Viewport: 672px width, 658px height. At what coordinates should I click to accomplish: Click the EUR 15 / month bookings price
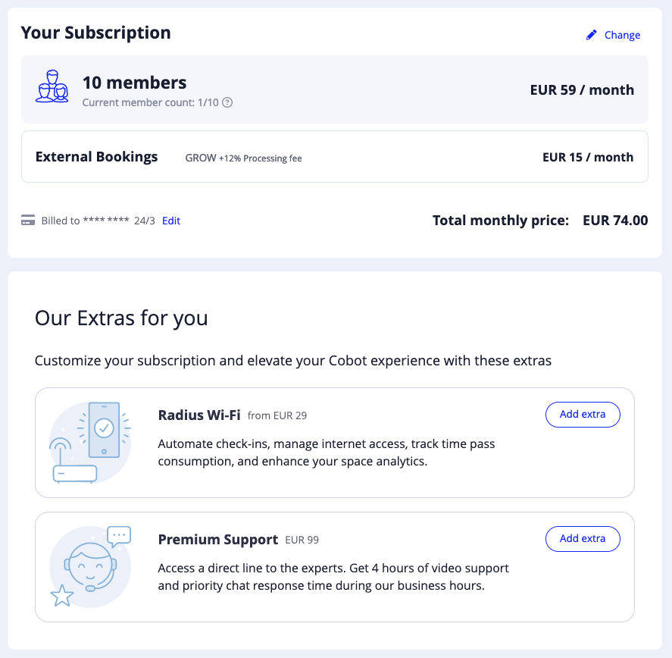pos(587,157)
